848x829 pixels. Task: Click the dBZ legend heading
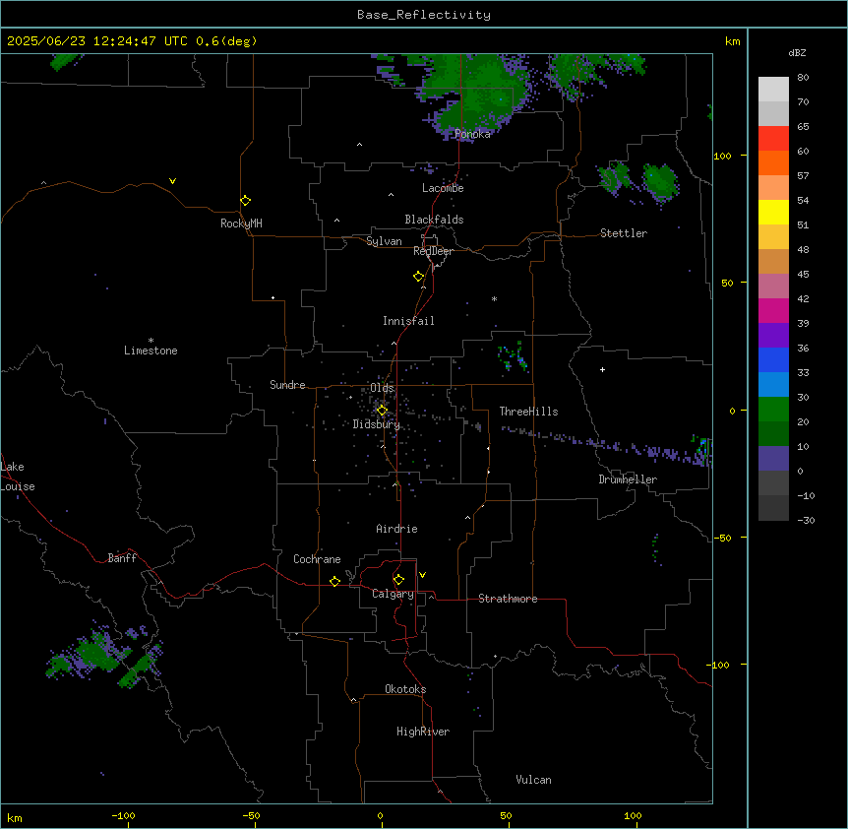[797, 52]
